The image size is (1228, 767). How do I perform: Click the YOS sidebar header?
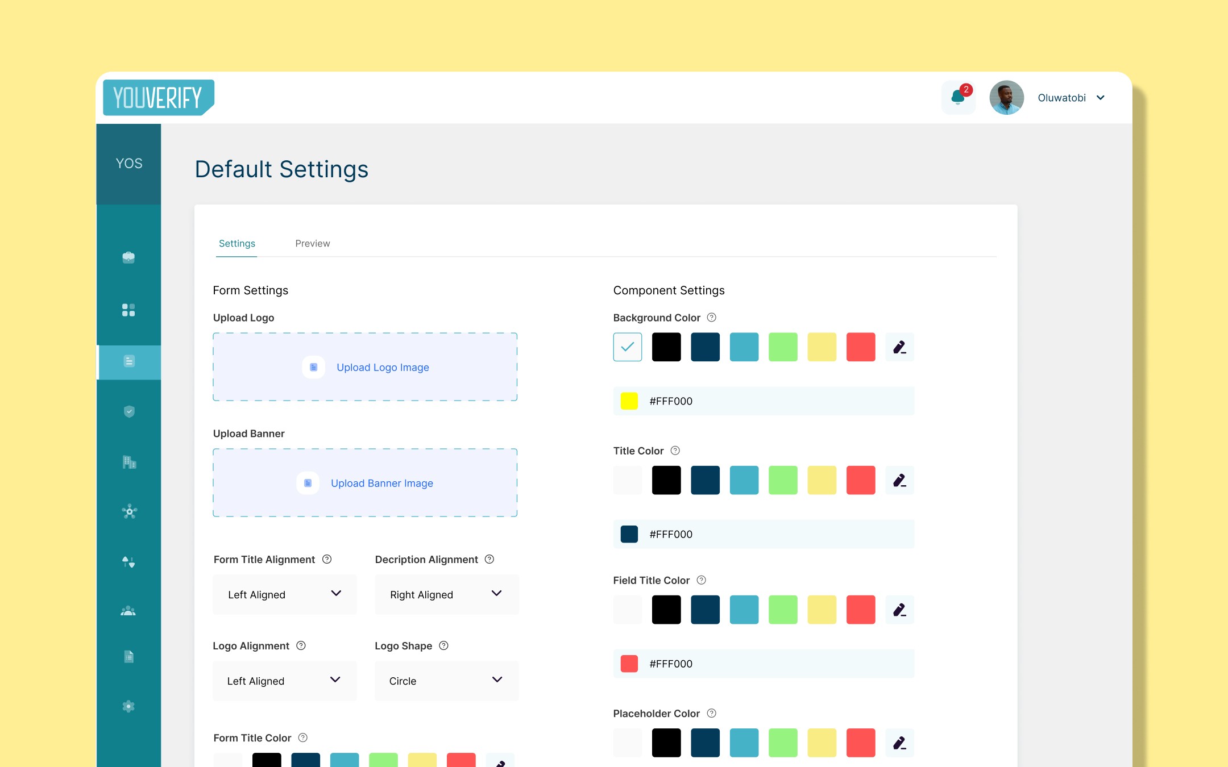click(129, 164)
